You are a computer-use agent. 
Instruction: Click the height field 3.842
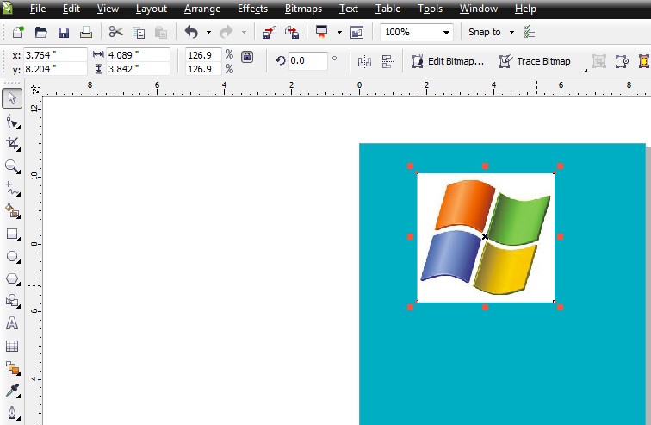[x=139, y=69]
